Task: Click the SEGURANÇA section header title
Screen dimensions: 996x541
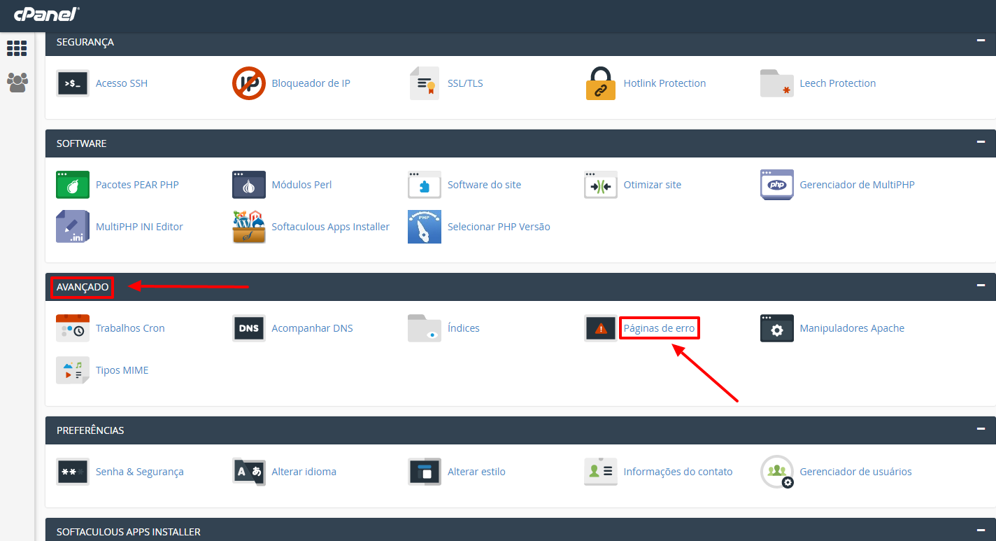Action: (85, 42)
